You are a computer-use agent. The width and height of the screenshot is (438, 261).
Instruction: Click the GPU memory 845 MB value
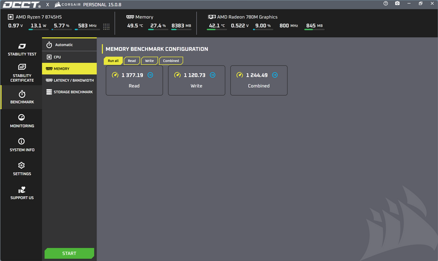(314, 25)
